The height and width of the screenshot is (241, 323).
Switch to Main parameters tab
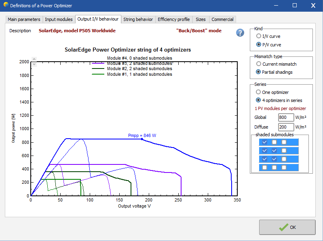pos(24,19)
